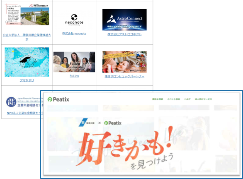Click the JFPC round logo
Screen dimensions: 243x179
11,102
